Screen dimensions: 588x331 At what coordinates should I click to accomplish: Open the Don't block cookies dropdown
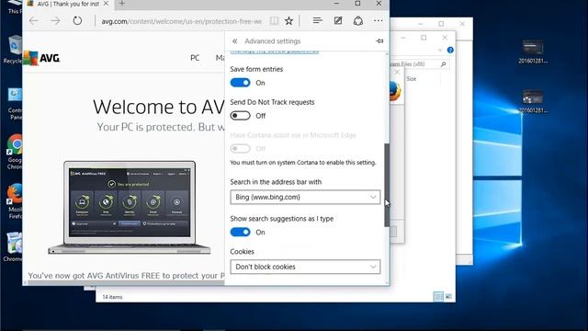(x=305, y=267)
